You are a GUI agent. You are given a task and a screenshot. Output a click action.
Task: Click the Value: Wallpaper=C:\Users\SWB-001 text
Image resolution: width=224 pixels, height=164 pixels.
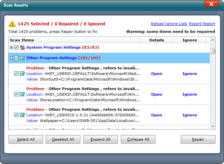click(x=83, y=121)
